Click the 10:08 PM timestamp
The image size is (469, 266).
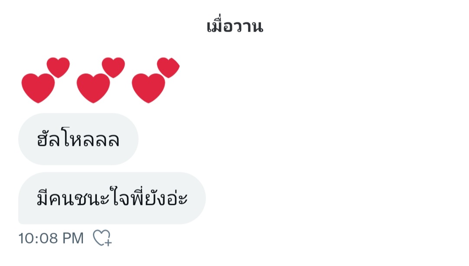(51, 239)
